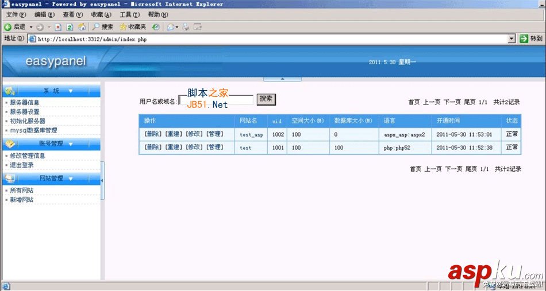Open the 搜索 toolbar search
The image size is (546, 291).
tap(103, 27)
